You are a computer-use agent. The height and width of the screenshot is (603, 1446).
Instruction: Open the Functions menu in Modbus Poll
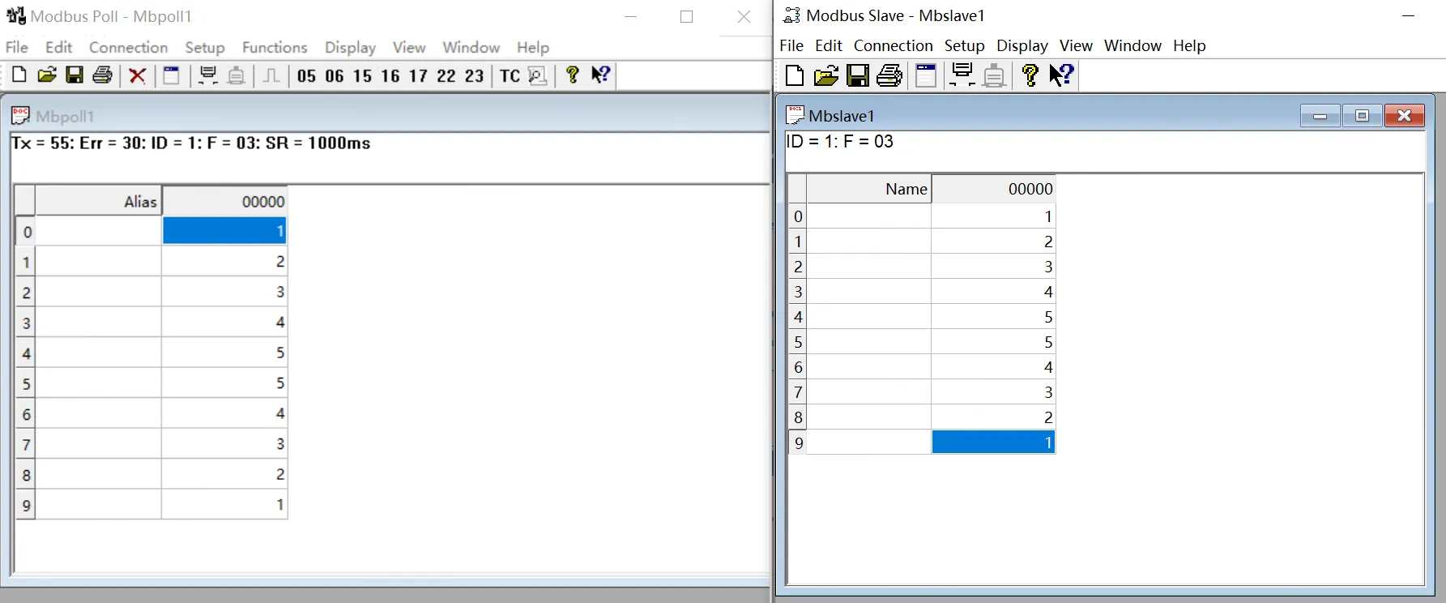click(275, 47)
